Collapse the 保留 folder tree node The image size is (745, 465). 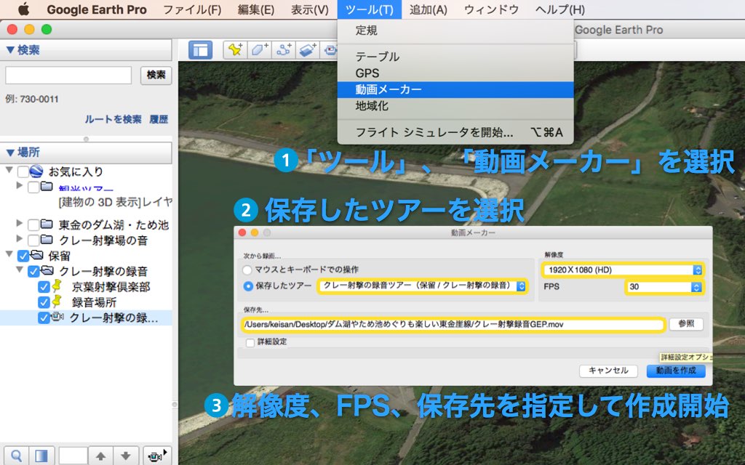click(x=9, y=254)
